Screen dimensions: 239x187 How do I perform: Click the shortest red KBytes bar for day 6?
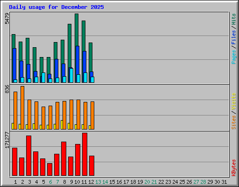[x=50, y=170]
